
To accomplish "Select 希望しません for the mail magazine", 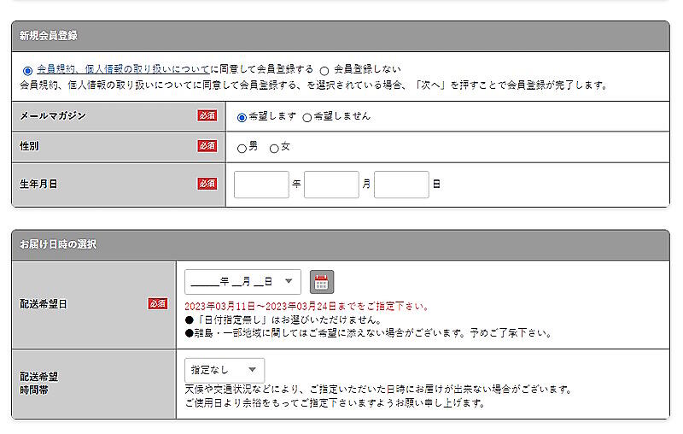I will (x=307, y=117).
